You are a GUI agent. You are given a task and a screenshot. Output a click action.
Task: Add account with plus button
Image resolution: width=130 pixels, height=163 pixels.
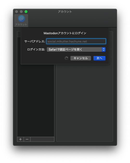point(21,139)
